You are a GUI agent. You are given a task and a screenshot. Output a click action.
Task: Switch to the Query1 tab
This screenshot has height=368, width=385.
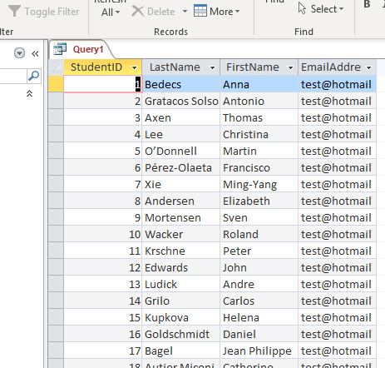click(88, 49)
